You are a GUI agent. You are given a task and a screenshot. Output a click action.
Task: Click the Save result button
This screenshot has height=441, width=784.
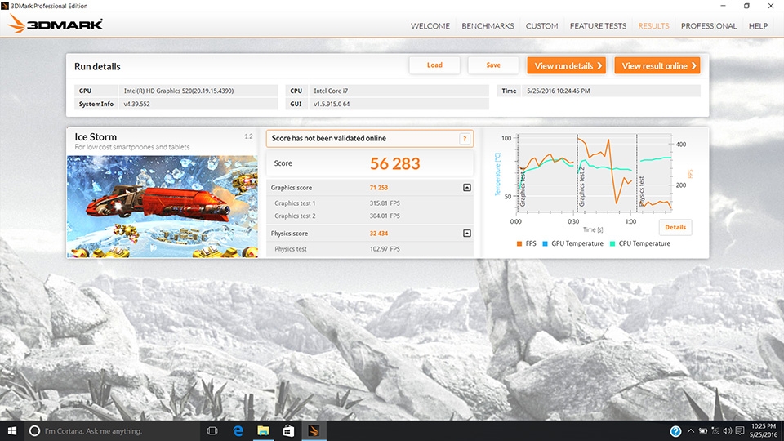[x=493, y=65]
